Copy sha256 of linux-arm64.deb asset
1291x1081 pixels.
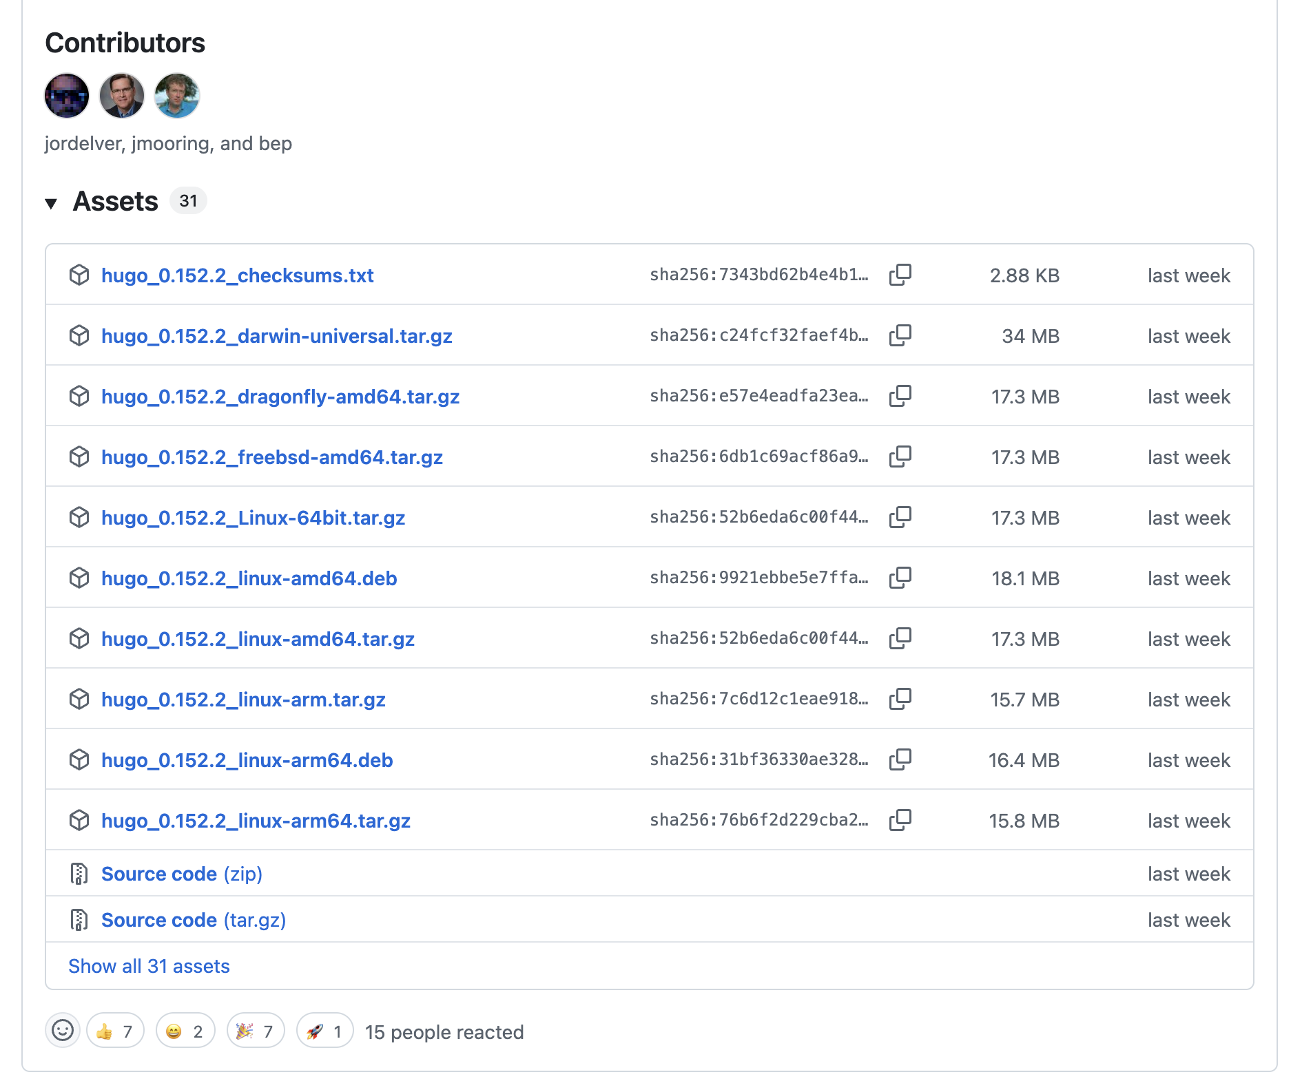click(900, 759)
